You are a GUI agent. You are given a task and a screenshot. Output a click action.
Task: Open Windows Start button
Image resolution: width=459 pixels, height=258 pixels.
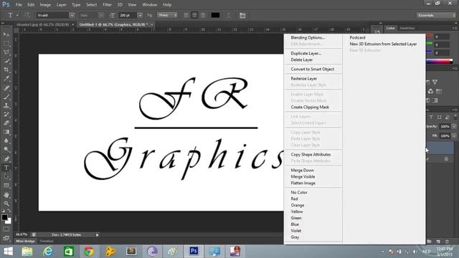point(8,252)
